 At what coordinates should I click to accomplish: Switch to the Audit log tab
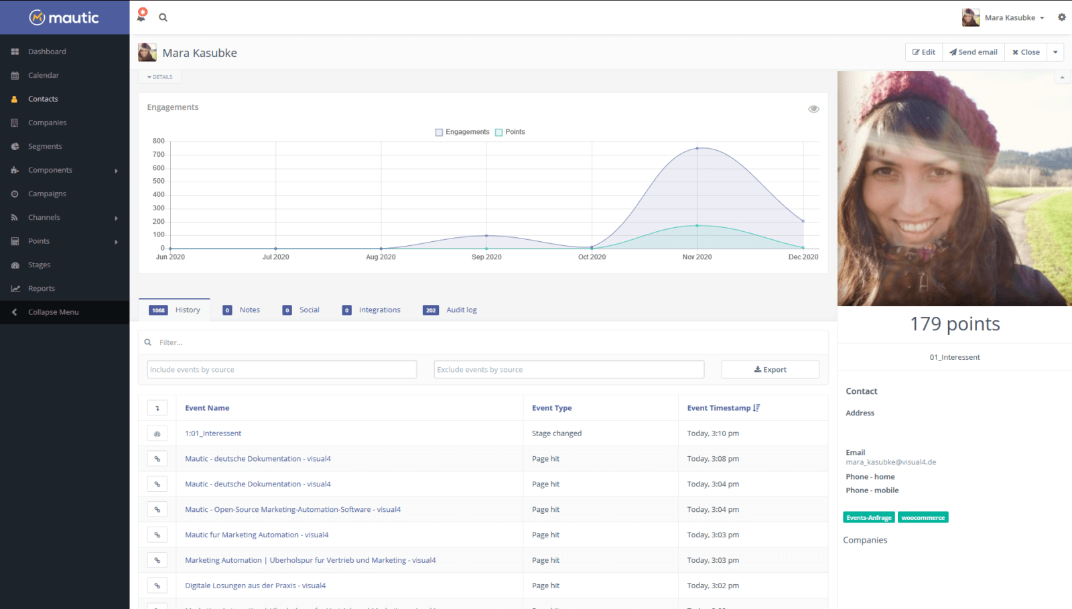[450, 310]
